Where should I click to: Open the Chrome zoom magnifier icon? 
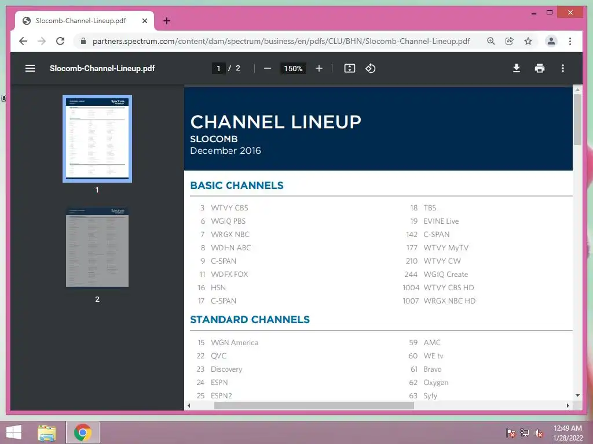tap(491, 41)
